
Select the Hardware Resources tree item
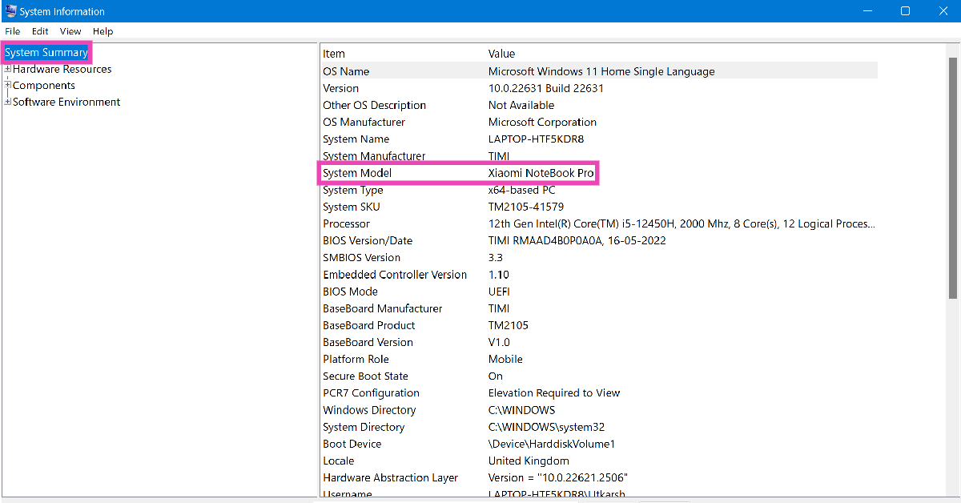coord(62,70)
